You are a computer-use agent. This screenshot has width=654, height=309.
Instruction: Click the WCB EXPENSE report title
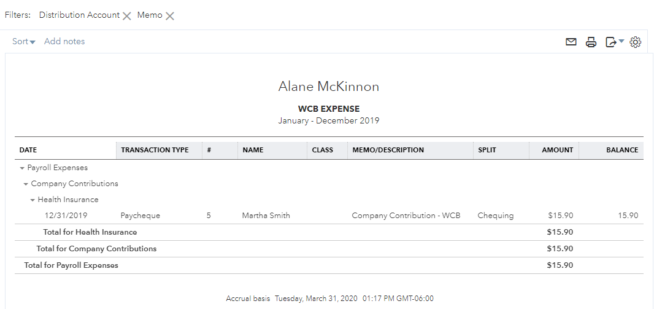click(x=329, y=109)
